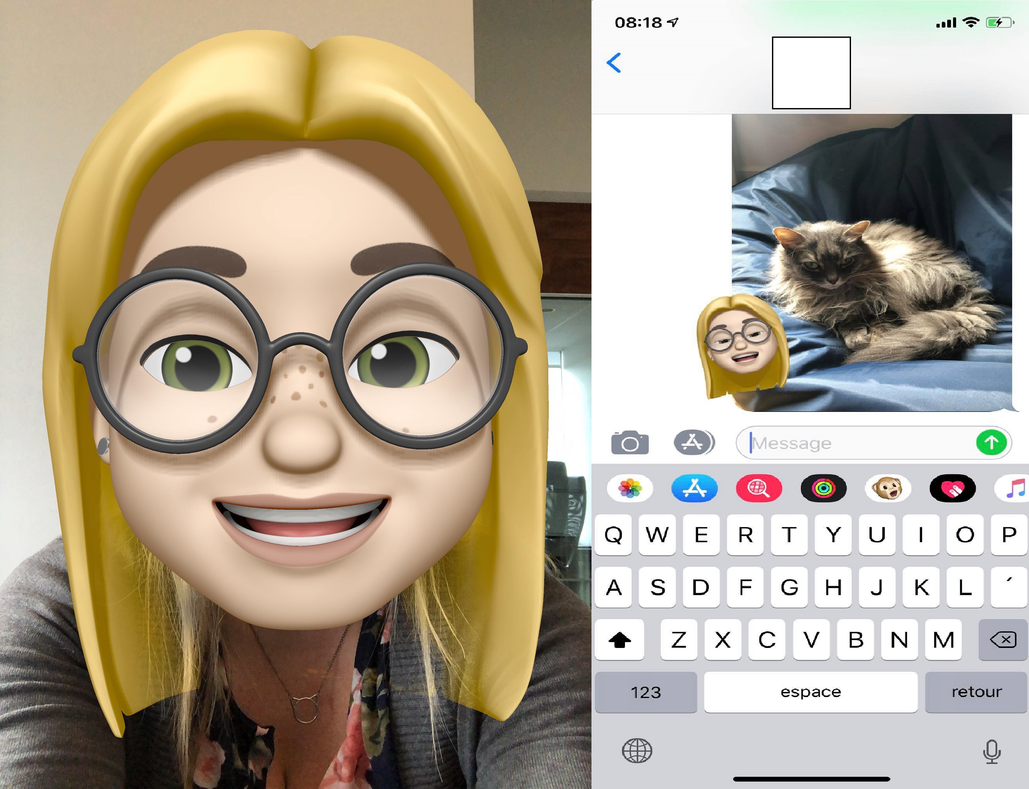Image resolution: width=1029 pixels, height=789 pixels.
Task: Tap the acute accent key
Action: pyautogui.click(x=1009, y=587)
